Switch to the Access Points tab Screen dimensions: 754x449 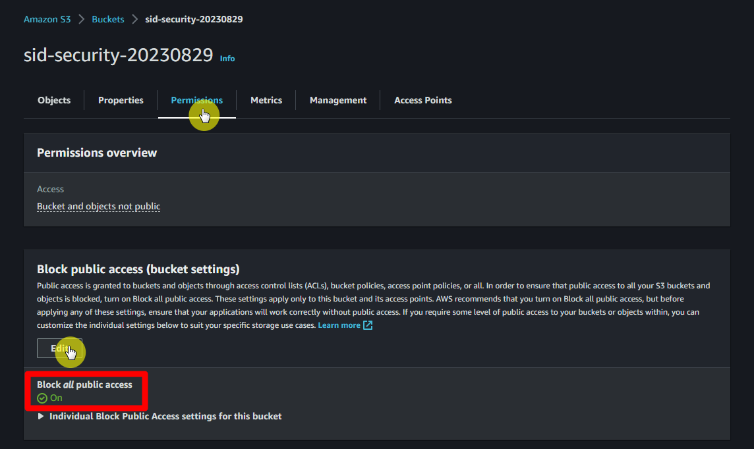pos(422,100)
